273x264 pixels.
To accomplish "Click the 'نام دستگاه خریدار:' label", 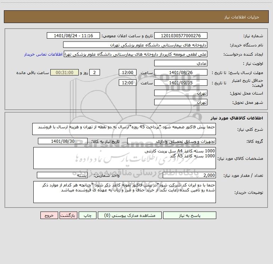I will [x=246, y=45].
